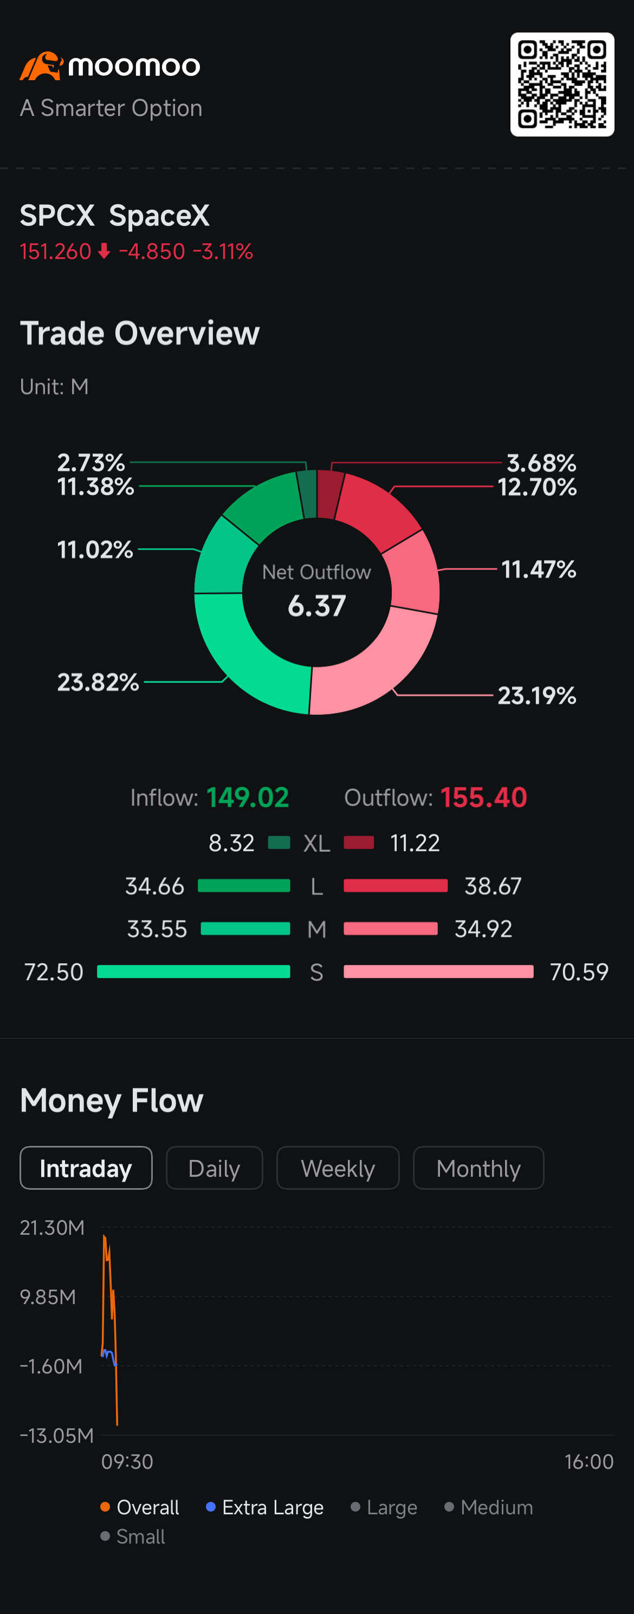Switch to the Weekly tab
634x1614 pixels.
[x=338, y=1168]
